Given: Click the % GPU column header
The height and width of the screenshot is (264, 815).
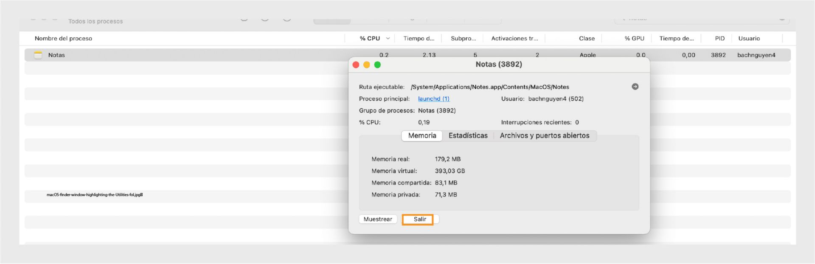Looking at the screenshot, I should click(x=634, y=39).
